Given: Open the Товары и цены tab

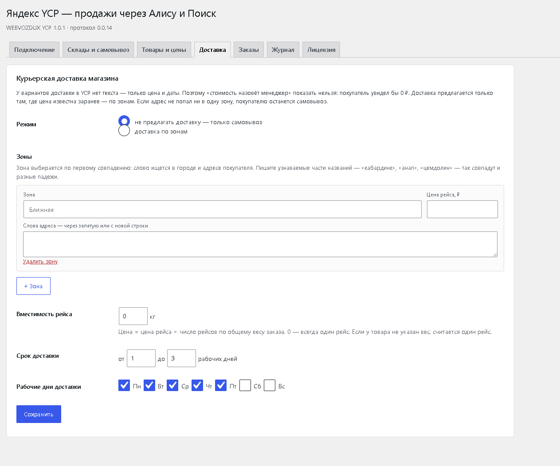Looking at the screenshot, I should [x=164, y=50].
